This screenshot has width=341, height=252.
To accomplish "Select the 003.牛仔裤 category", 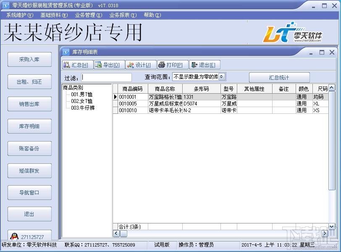I will [83, 108].
